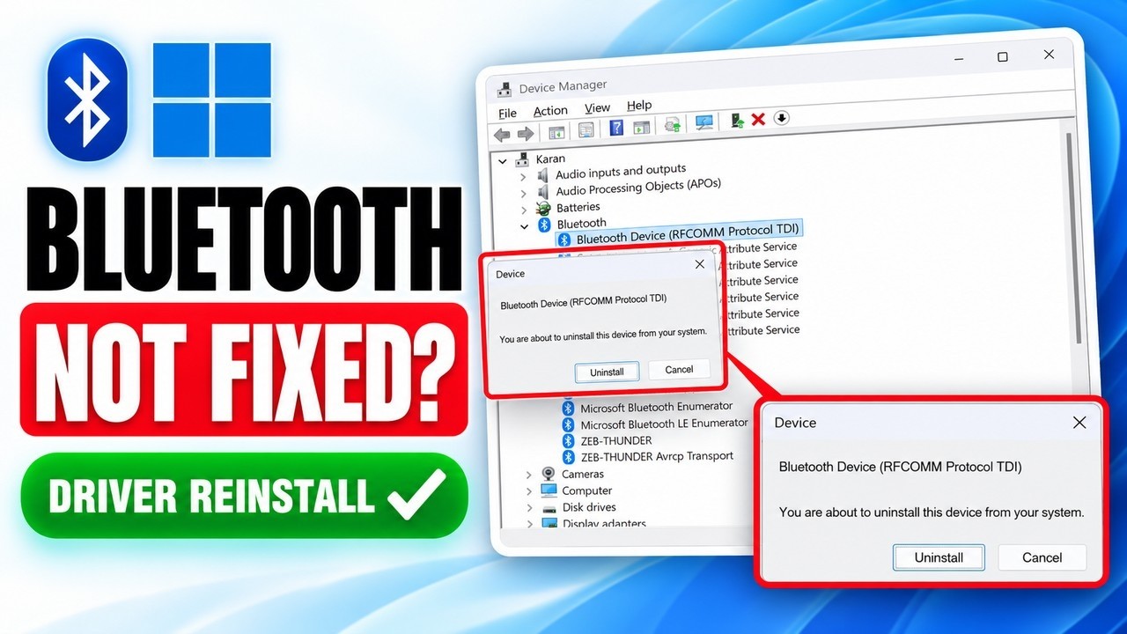Click the Back arrow in Device Manager toolbar
This screenshot has width=1127, height=634.
tap(502, 134)
